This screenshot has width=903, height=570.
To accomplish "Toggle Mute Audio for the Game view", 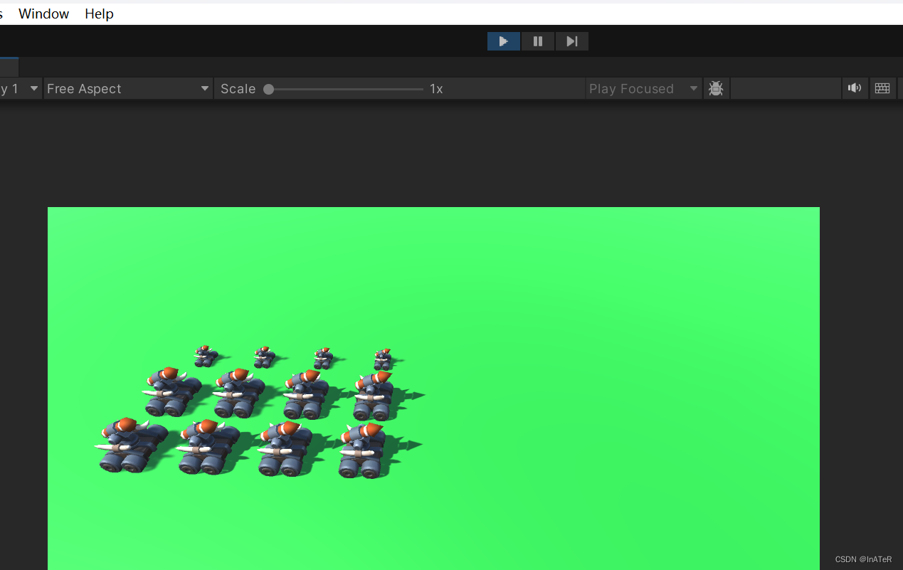I will pyautogui.click(x=855, y=88).
